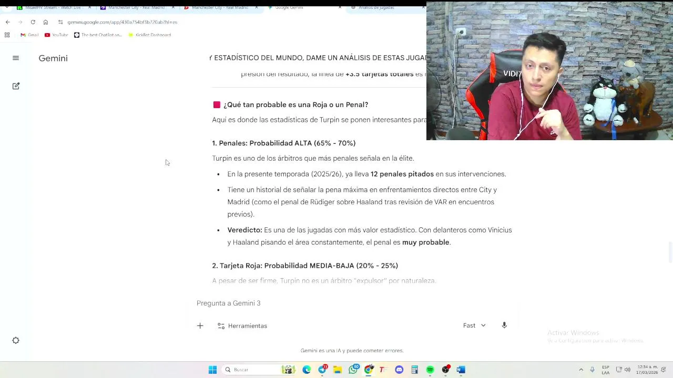Open OBS Studio taskbar icon

point(446,370)
